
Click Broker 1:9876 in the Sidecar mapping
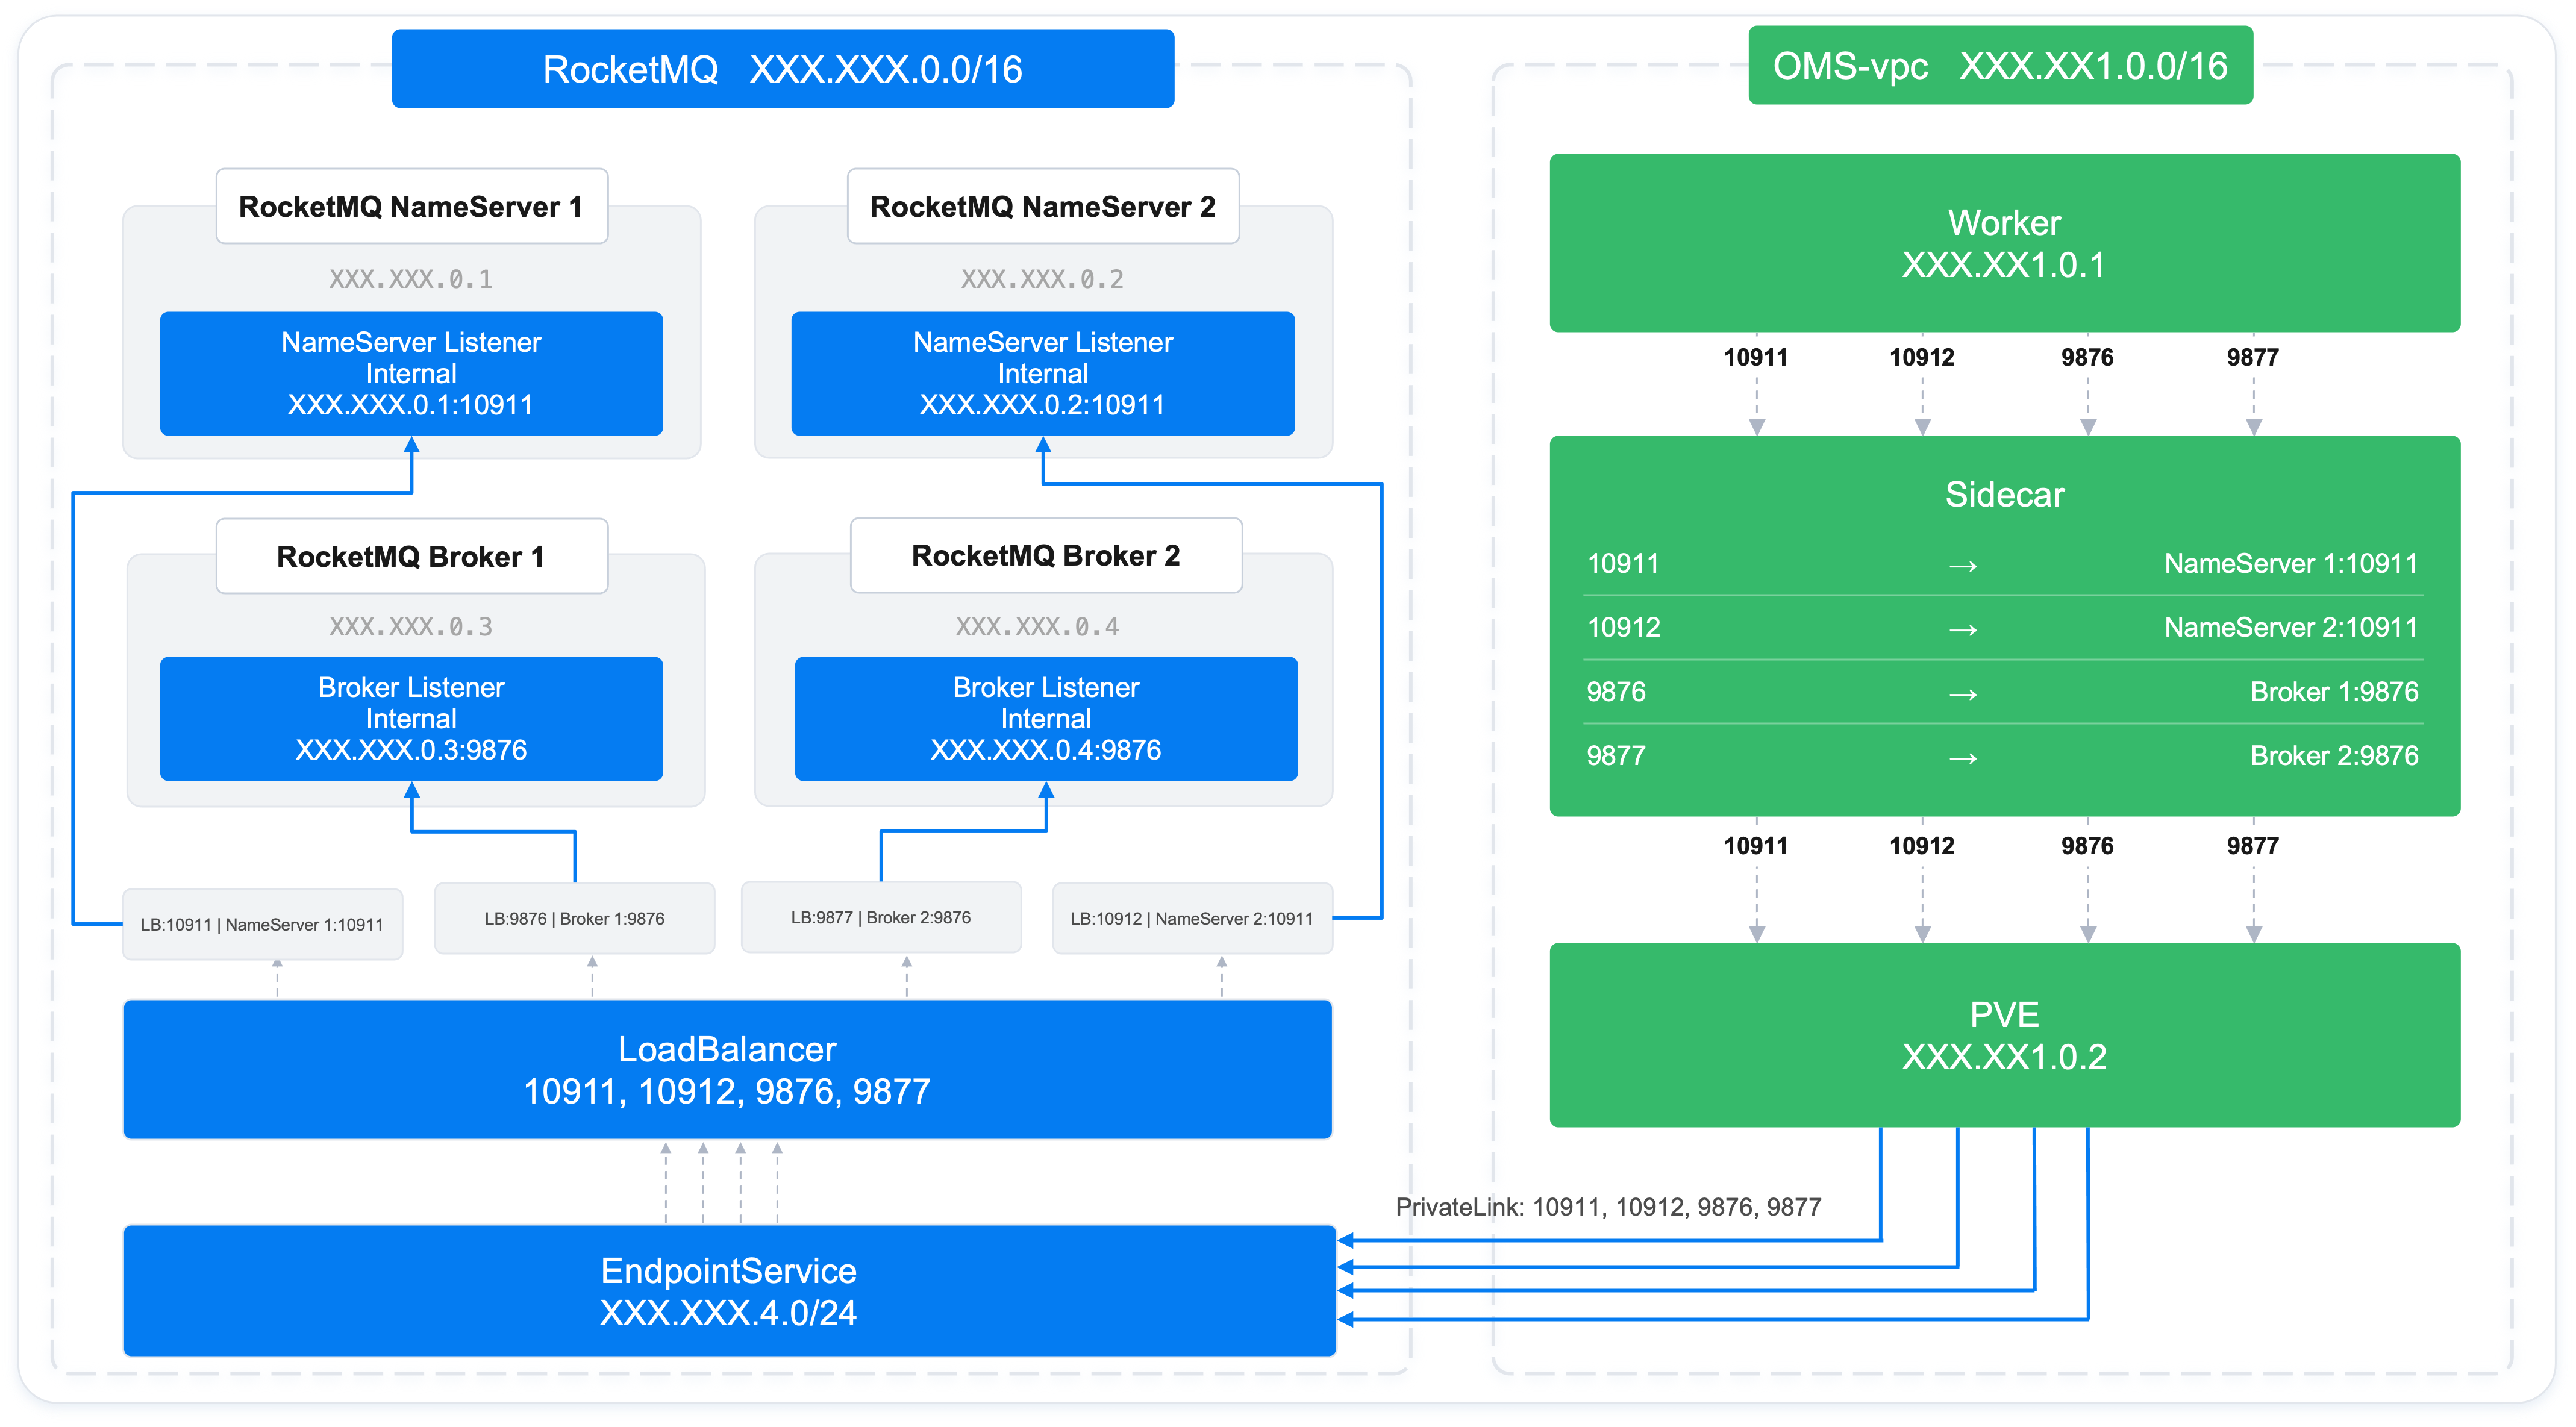(x=2334, y=691)
